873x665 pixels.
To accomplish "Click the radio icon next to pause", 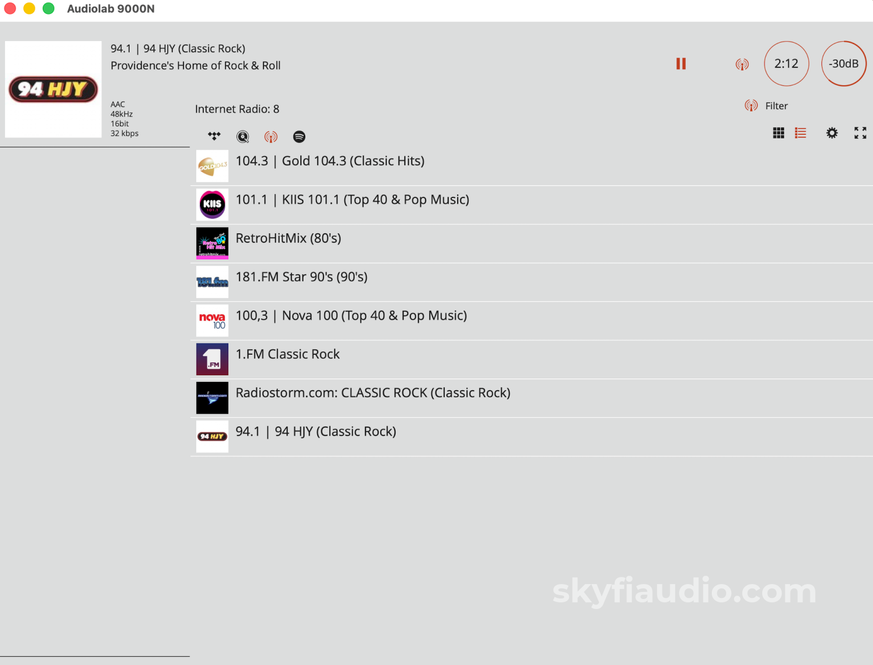I will click(x=742, y=64).
